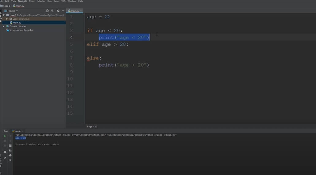316x175 pixels.
Task: Click the stop process icon in Run panel
Action: 5,141
